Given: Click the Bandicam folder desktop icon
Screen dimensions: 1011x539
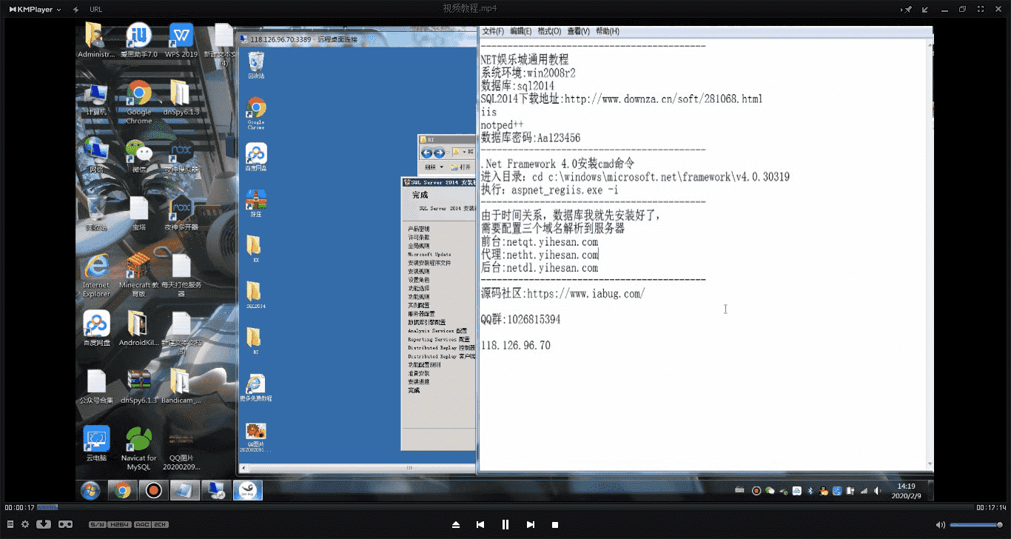Looking at the screenshot, I should [x=181, y=386].
